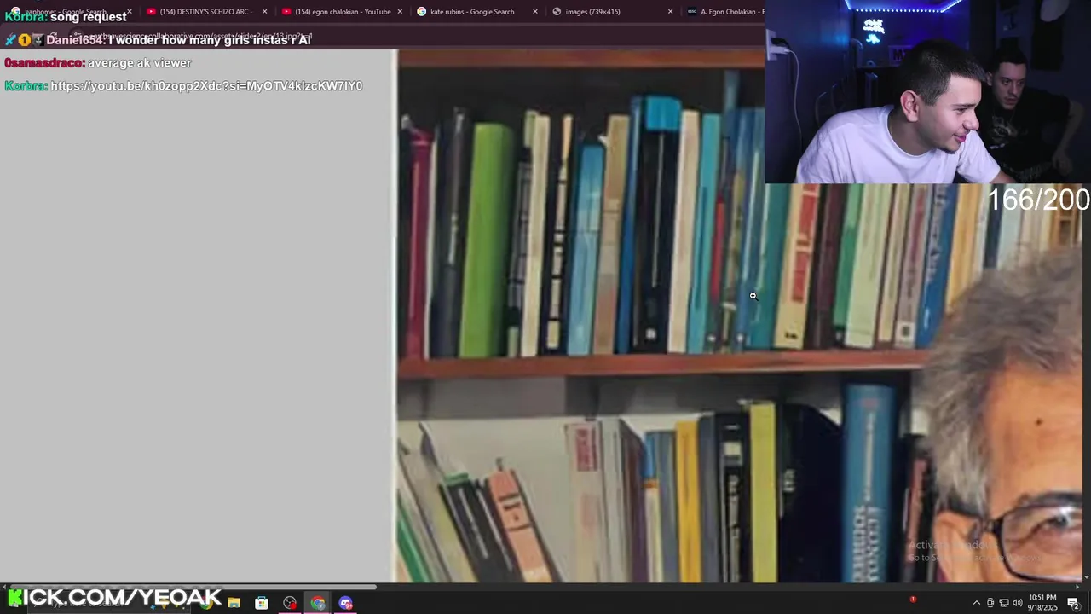Click the zoomed bookshelf image
The width and height of the screenshot is (1091, 614).
coord(739,316)
